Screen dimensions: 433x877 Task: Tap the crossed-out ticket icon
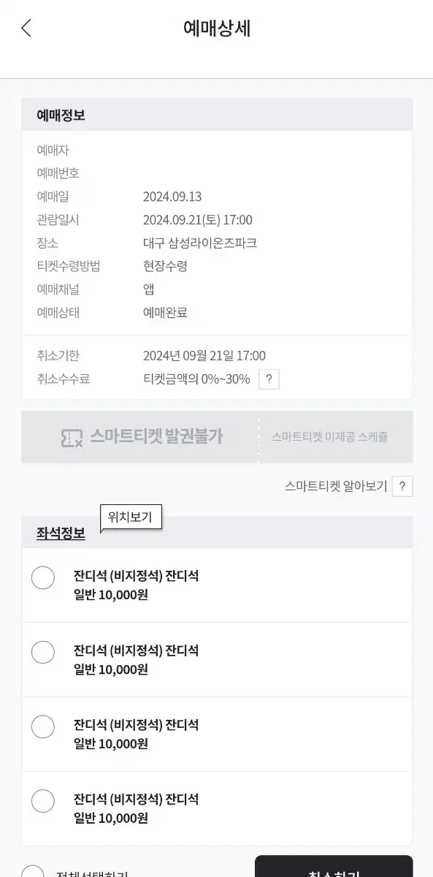(x=71, y=437)
